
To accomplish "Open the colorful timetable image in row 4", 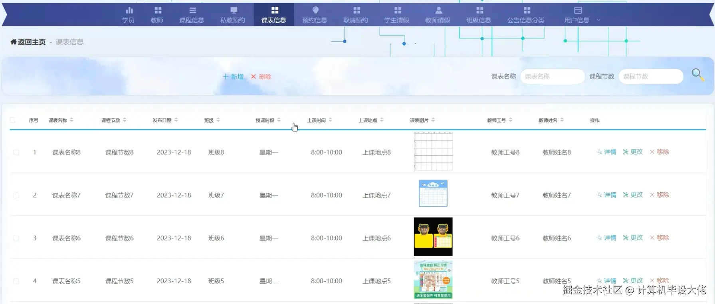I will point(433,280).
